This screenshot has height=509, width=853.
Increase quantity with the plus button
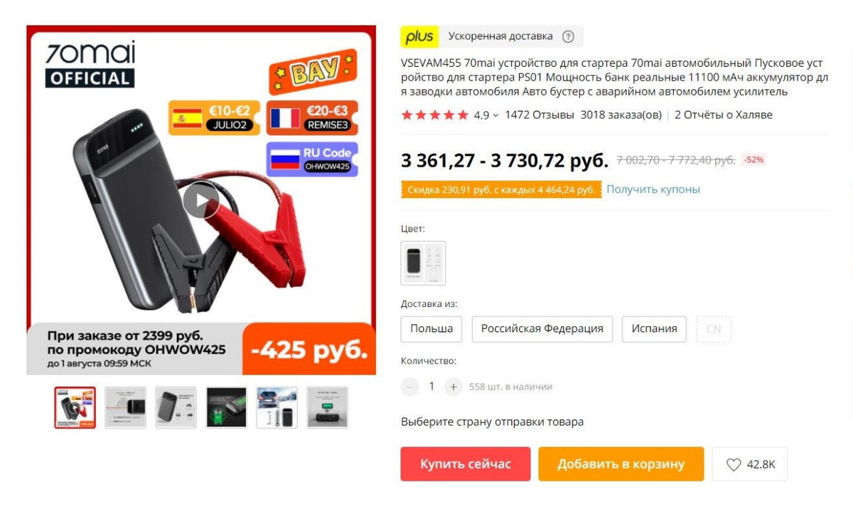[x=454, y=387]
